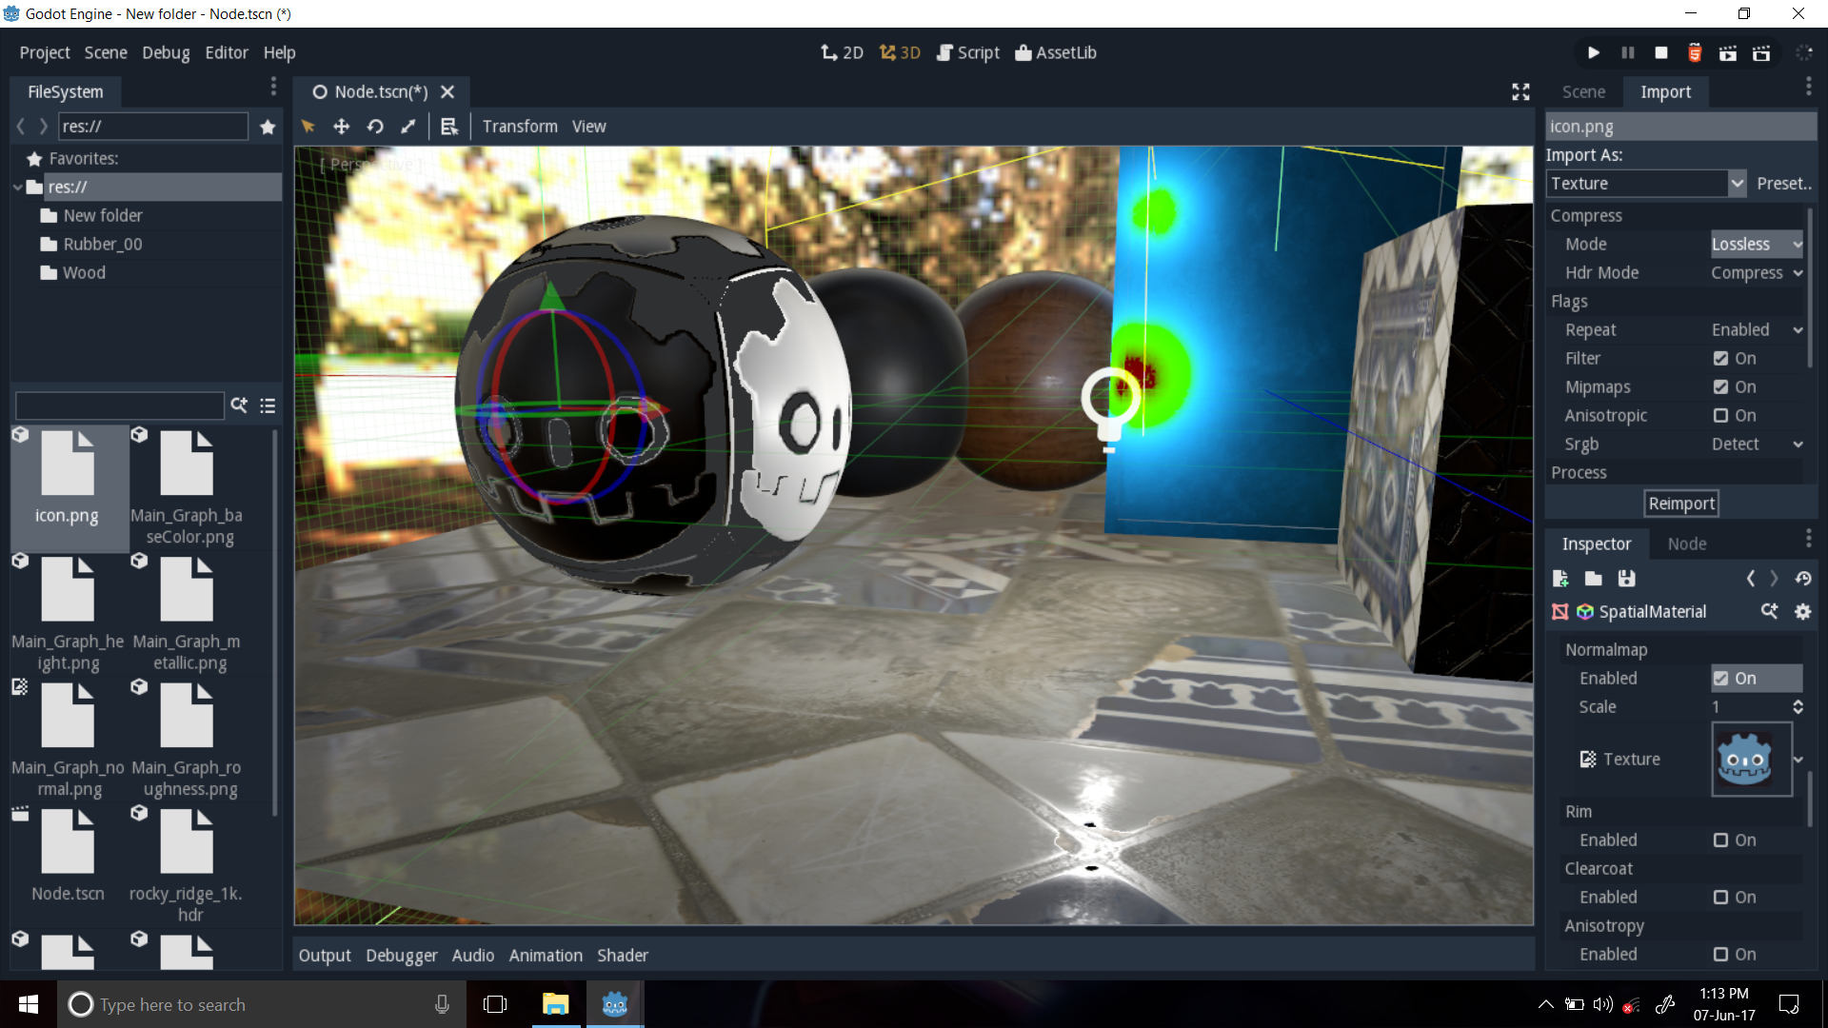
Task: Select the Normalmap Texture thumbnail
Action: click(1750, 759)
